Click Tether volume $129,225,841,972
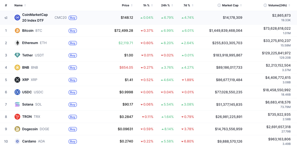 pyautogui.click(x=276, y=53)
